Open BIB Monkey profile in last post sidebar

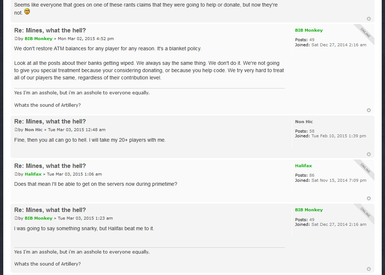[309, 210]
